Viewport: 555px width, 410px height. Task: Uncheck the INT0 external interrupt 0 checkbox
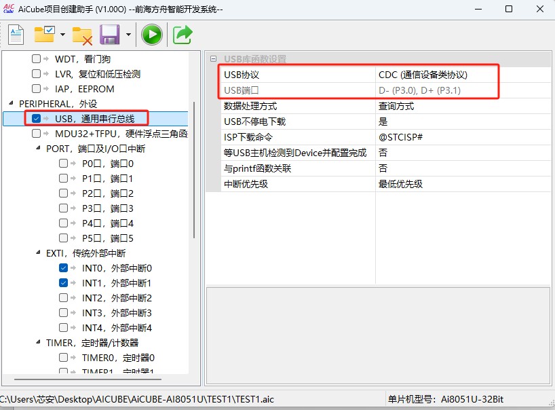point(63,267)
